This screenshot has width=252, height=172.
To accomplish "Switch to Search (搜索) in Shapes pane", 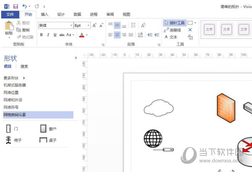I will [x=24, y=66].
